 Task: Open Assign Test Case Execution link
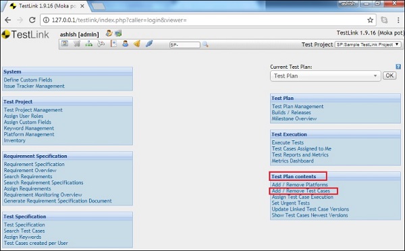(x=302, y=197)
